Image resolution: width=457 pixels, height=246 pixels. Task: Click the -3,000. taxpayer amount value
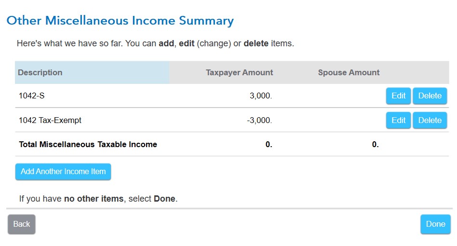coord(259,121)
